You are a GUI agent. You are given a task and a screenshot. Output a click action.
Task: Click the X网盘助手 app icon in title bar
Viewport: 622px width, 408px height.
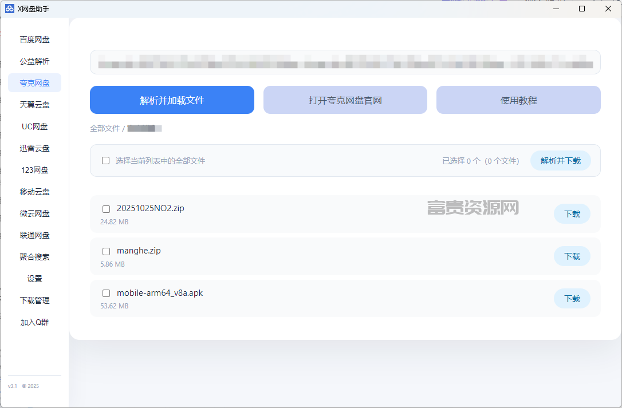point(10,9)
